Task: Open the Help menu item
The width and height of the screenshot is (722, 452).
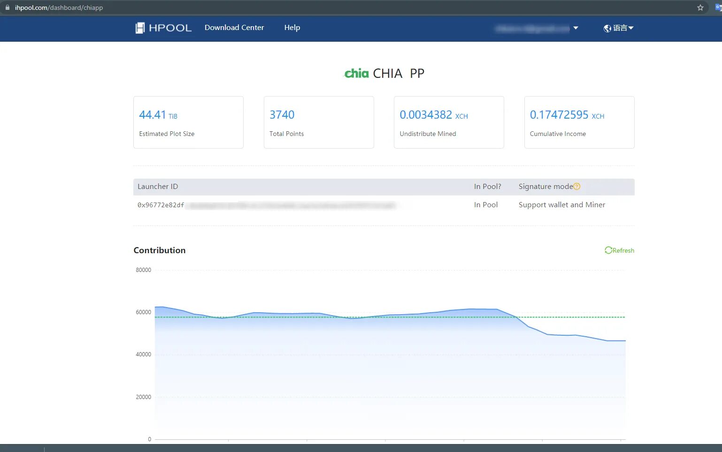Action: pos(292,28)
